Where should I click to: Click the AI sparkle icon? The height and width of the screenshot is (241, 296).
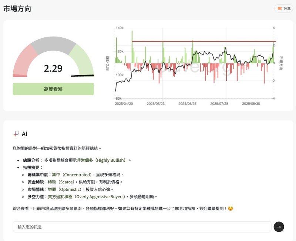pos(16,134)
